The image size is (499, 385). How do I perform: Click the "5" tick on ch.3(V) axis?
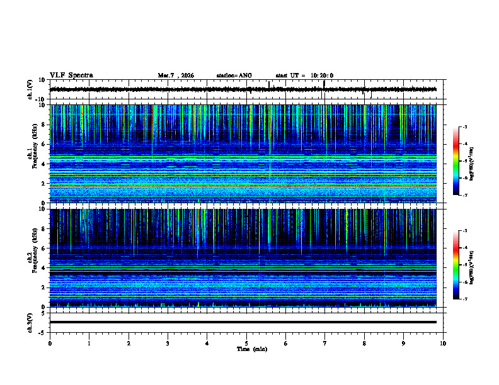tap(44, 313)
